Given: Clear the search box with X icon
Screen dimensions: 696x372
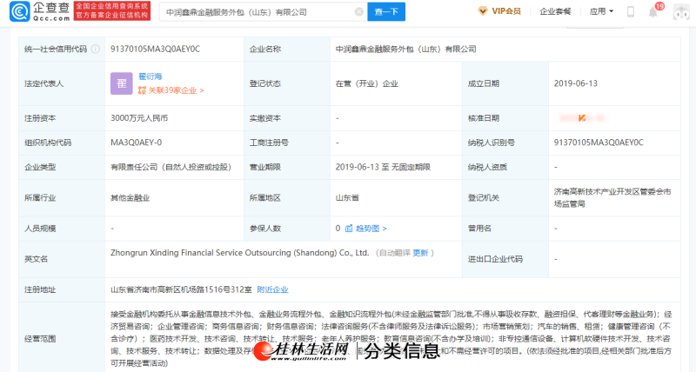Looking at the screenshot, I should pyautogui.click(x=359, y=12).
